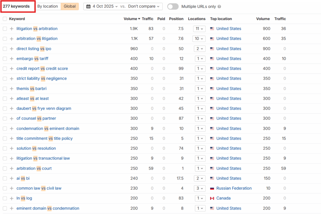Click the plus icon next to 'ln vs log'
321x214 pixels.
point(12,198)
